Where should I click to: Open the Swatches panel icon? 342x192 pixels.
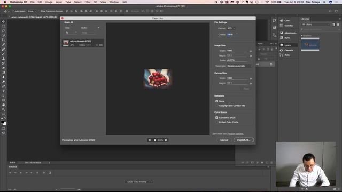coord(282,26)
